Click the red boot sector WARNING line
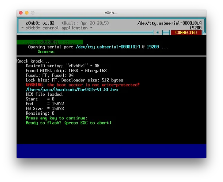The width and height of the screenshot is (223, 182). click(83, 85)
